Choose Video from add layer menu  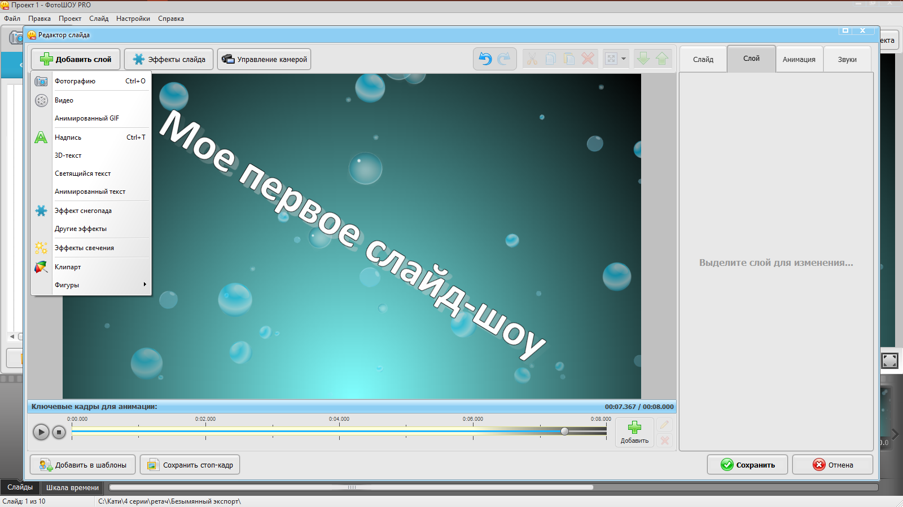pos(91,100)
